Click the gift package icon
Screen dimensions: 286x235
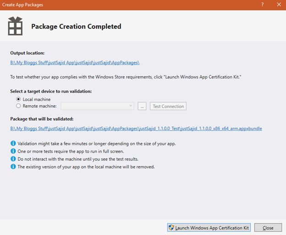pos(15,26)
